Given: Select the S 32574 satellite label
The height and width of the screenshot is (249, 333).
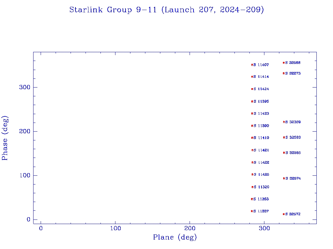Looking at the screenshot, I should (x=293, y=178).
